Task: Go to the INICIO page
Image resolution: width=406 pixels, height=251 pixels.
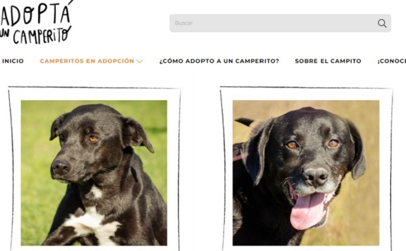Action: (13, 61)
